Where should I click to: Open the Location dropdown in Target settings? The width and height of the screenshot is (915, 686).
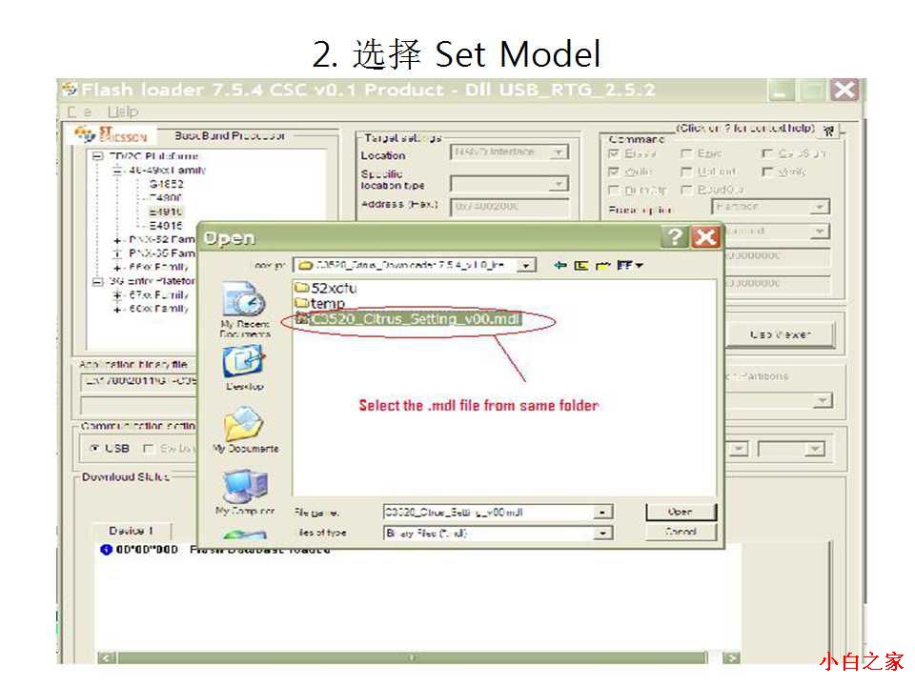tap(559, 152)
